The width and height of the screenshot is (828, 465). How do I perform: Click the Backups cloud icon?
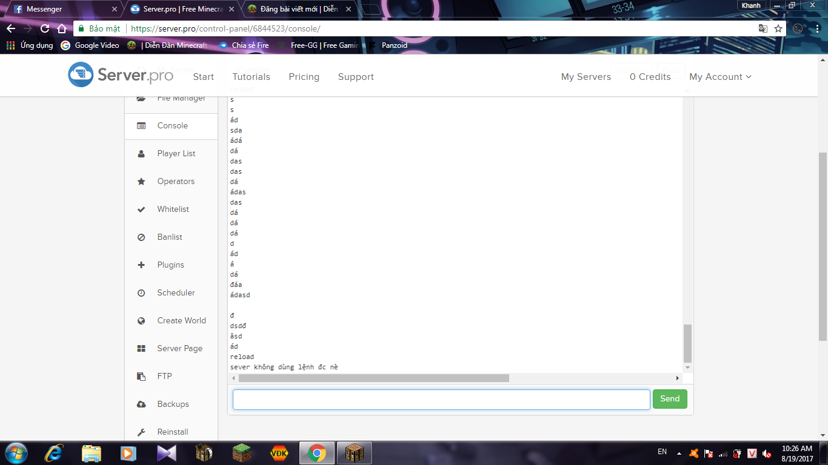141,404
